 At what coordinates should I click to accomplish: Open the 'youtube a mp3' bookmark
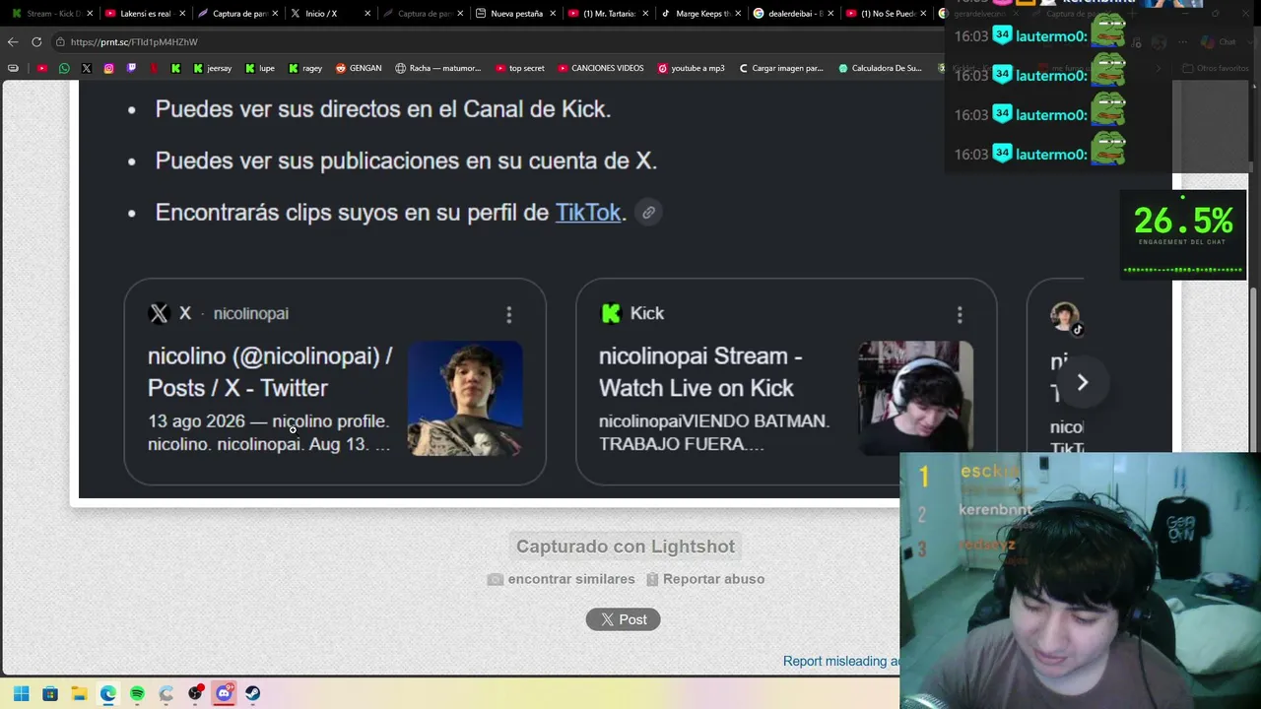[x=691, y=68]
